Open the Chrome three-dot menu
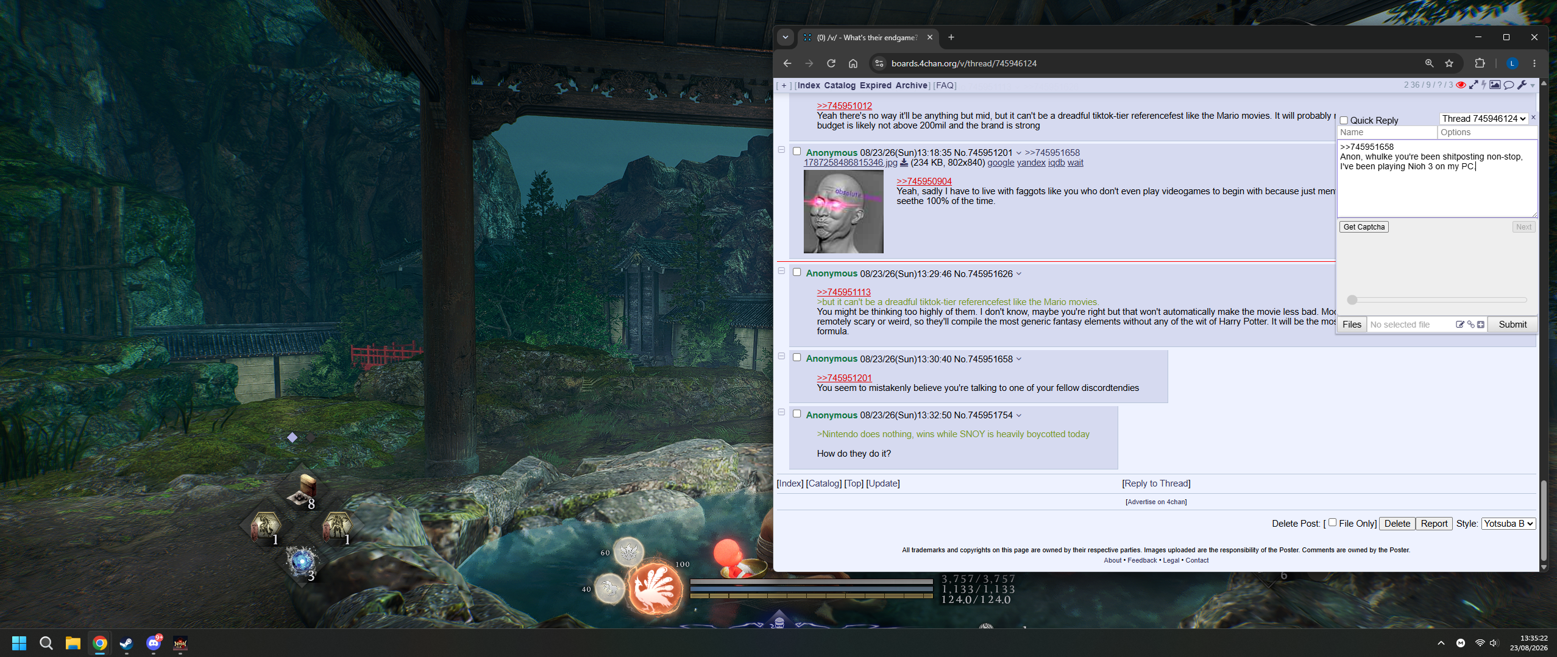The height and width of the screenshot is (657, 1557). point(1534,63)
